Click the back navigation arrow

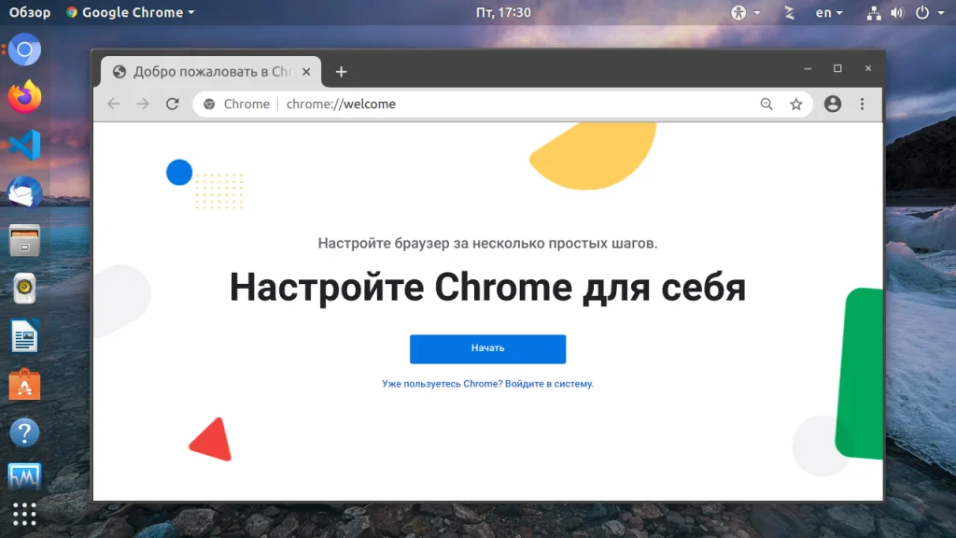[x=113, y=104]
